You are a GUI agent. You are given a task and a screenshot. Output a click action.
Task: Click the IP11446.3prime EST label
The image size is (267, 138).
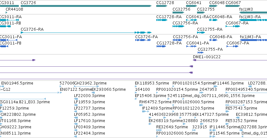[x=229, y=83]
